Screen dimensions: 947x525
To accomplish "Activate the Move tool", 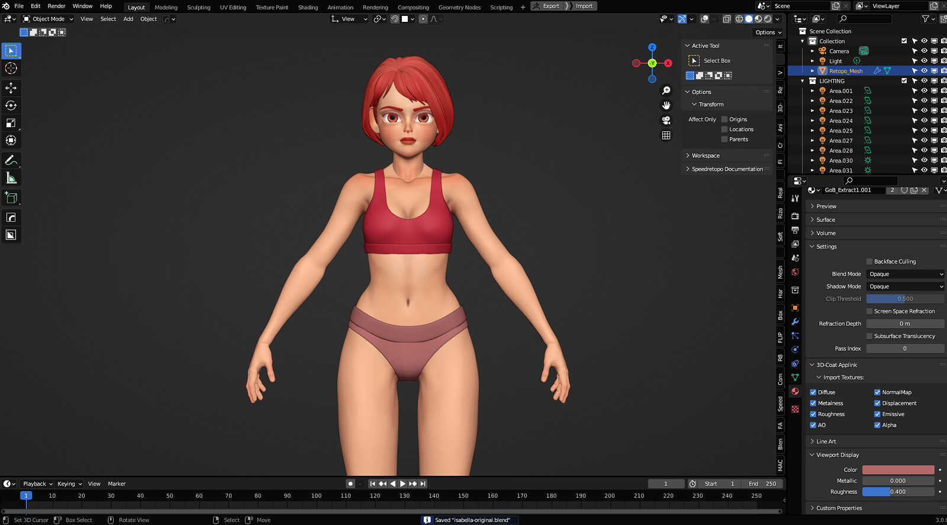I will point(11,88).
